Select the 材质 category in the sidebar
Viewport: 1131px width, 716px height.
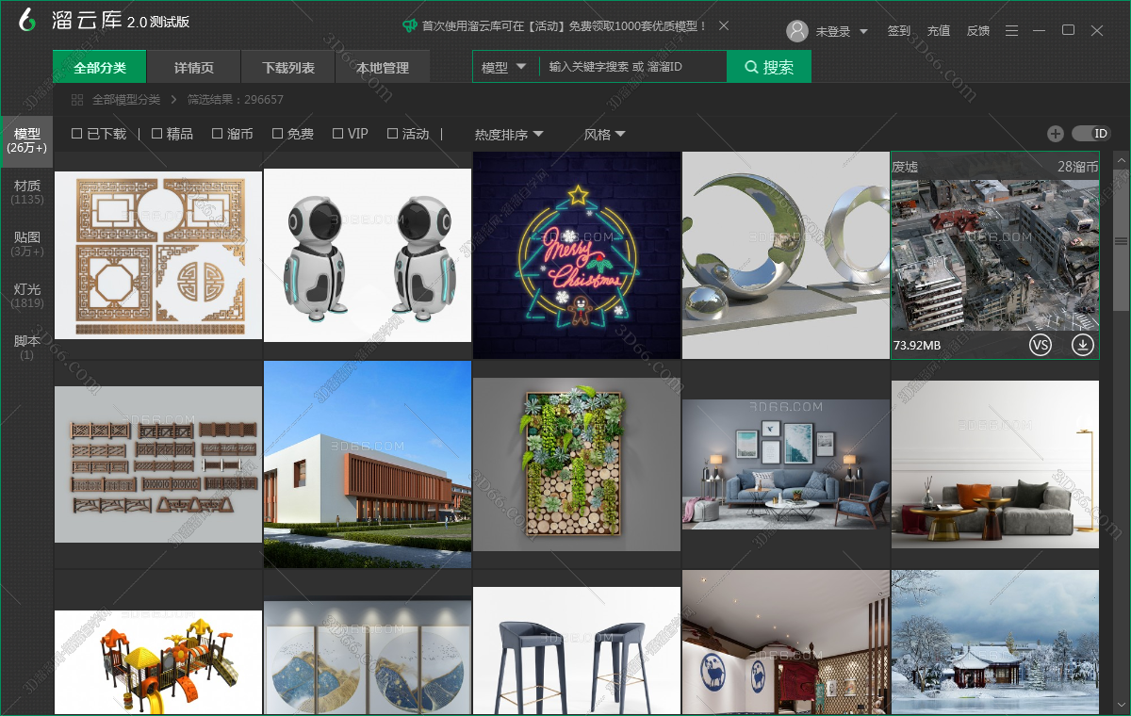27,192
